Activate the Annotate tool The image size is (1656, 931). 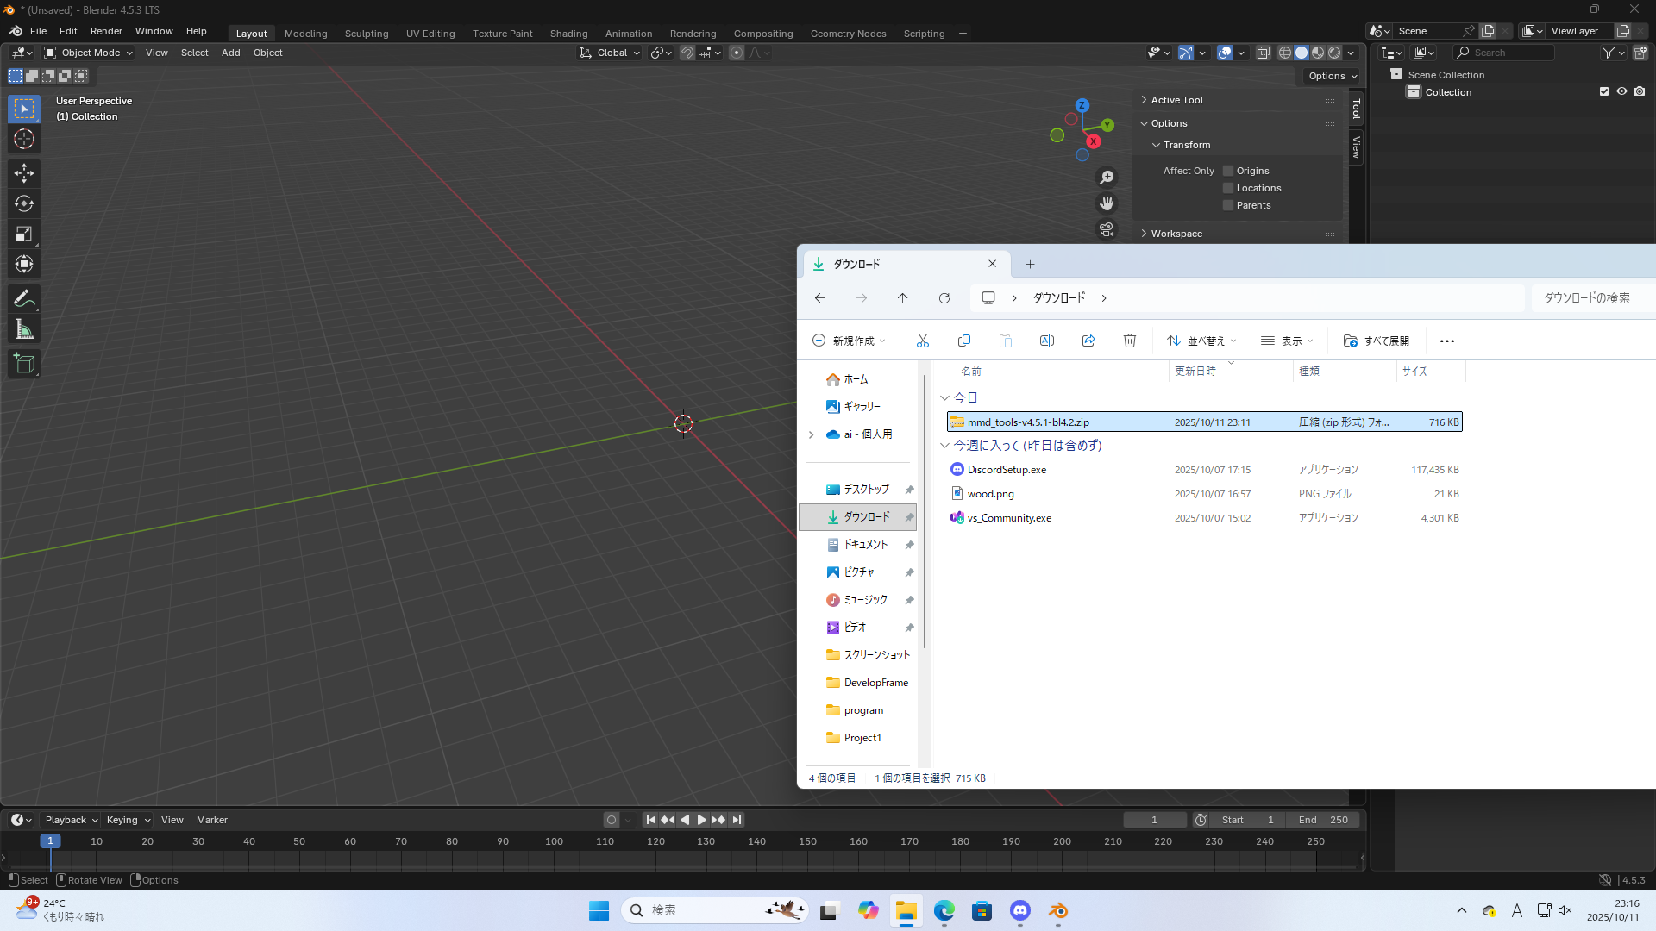(23, 298)
